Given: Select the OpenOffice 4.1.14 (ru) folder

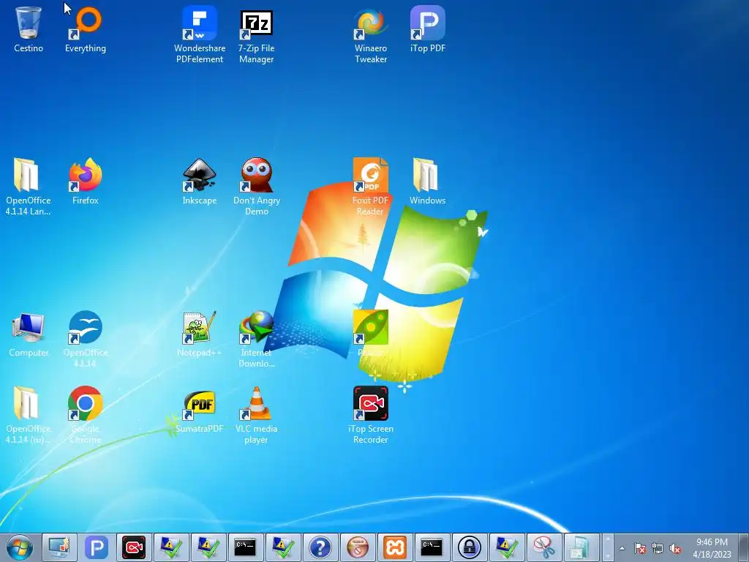Looking at the screenshot, I should click(x=29, y=415).
